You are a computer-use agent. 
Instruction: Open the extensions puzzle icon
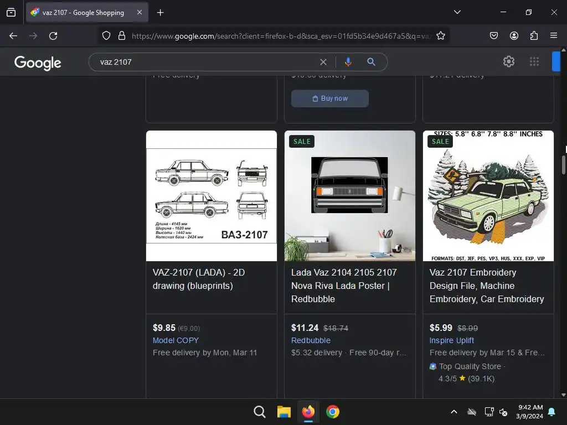click(534, 36)
